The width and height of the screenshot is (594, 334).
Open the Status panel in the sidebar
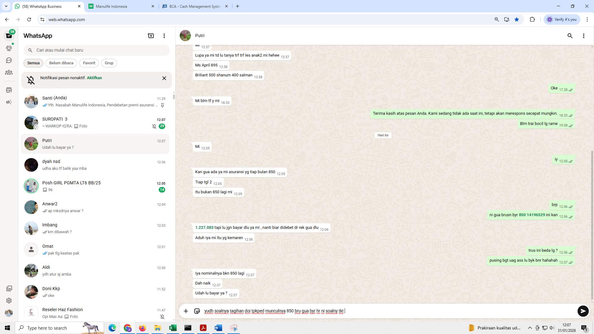[9, 48]
